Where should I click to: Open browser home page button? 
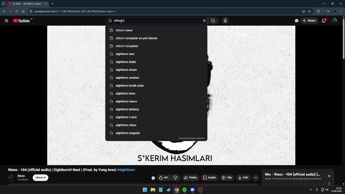point(23,11)
